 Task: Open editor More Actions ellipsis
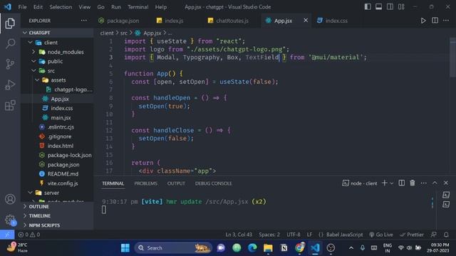(x=446, y=21)
